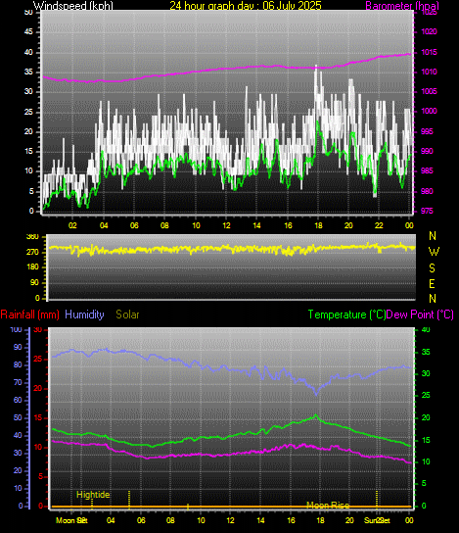
Task: Click 90 on the wind direction axis
Action: click(34, 282)
